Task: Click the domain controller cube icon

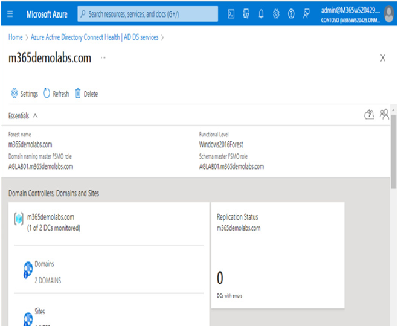Action: click(x=19, y=219)
